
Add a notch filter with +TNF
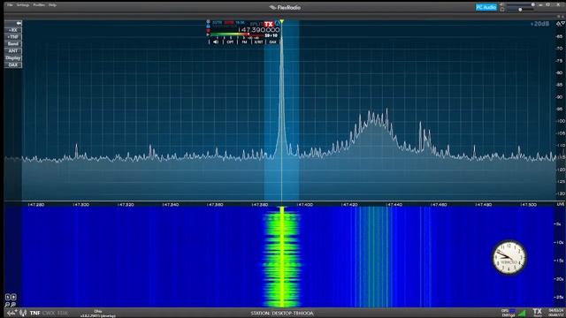click(x=13, y=37)
